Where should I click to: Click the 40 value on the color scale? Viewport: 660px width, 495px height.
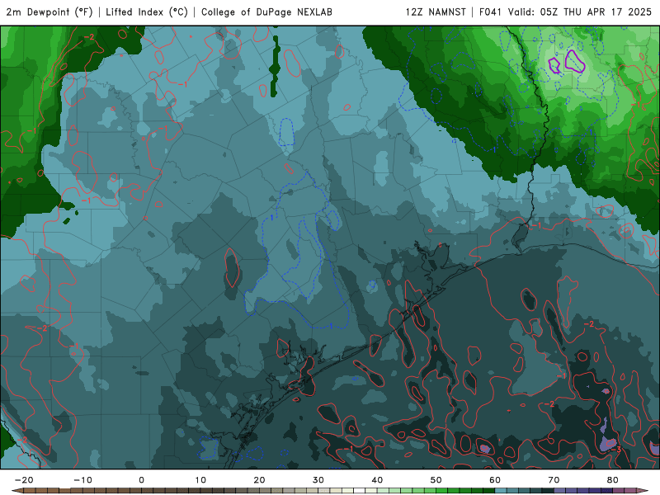[x=377, y=480]
